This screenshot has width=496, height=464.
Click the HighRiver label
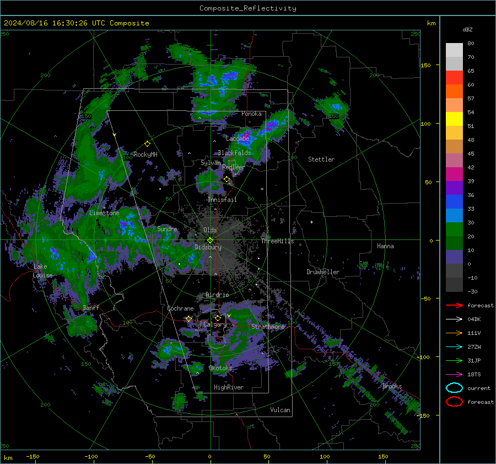[x=229, y=387]
